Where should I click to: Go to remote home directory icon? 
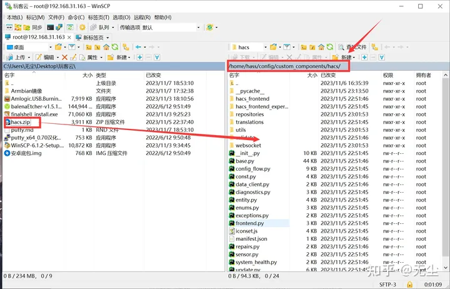click(x=319, y=48)
